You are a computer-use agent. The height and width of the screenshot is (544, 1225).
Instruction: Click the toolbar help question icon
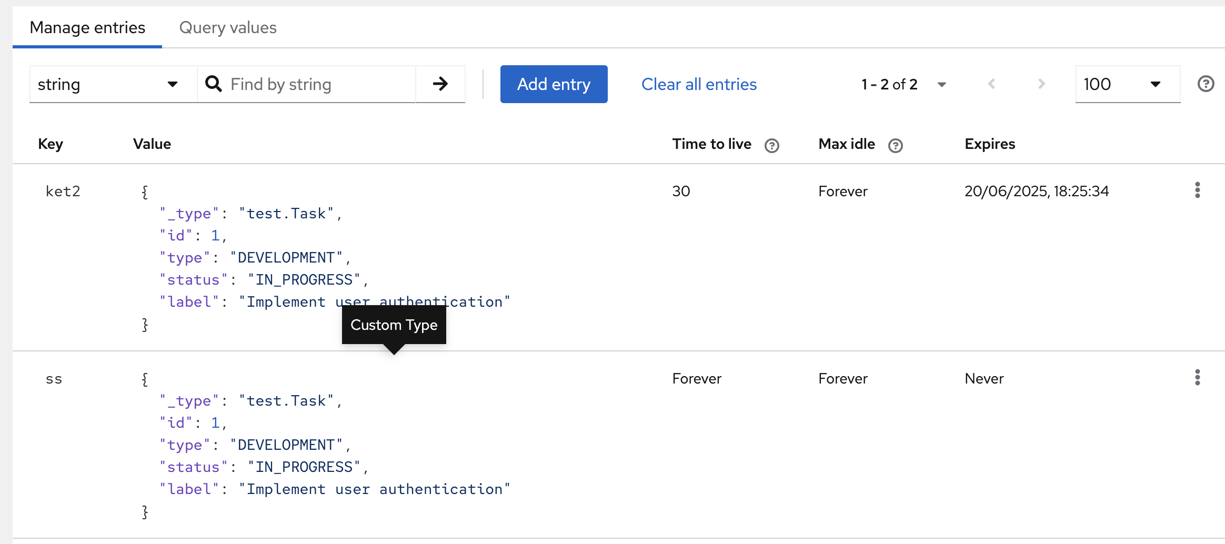1206,84
